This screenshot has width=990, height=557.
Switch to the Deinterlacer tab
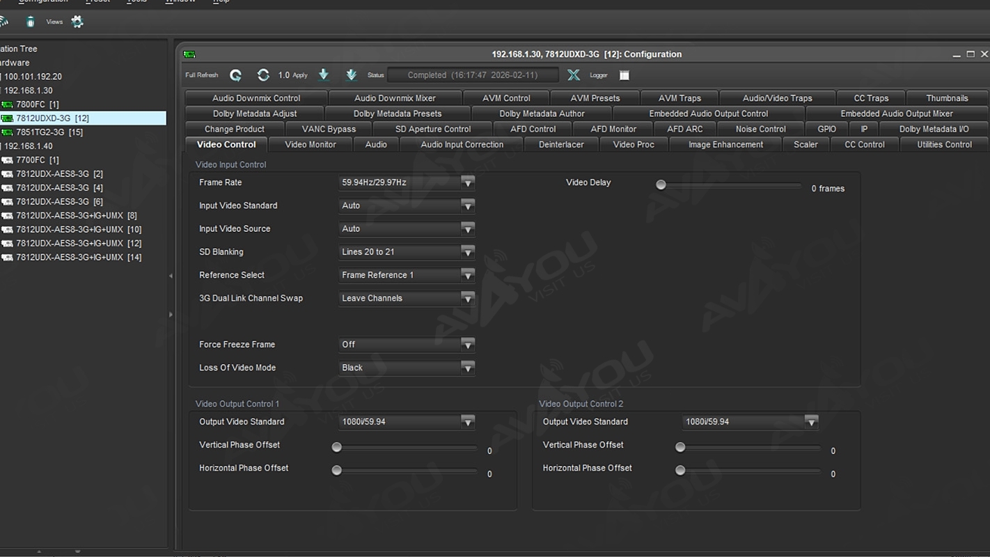[560, 145]
